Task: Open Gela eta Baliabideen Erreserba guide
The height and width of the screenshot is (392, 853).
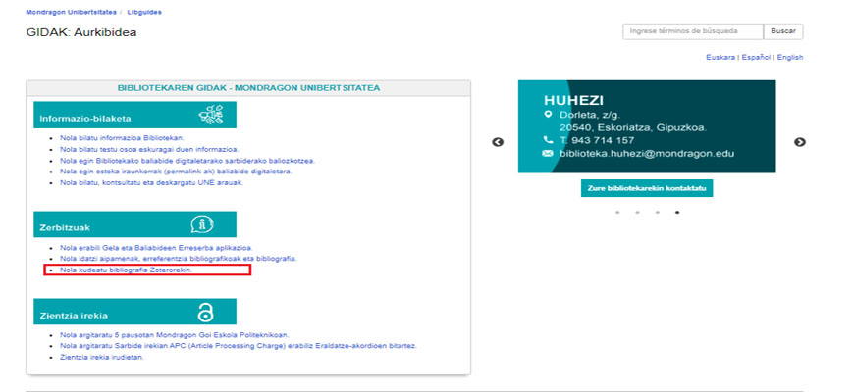Action: 157,248
